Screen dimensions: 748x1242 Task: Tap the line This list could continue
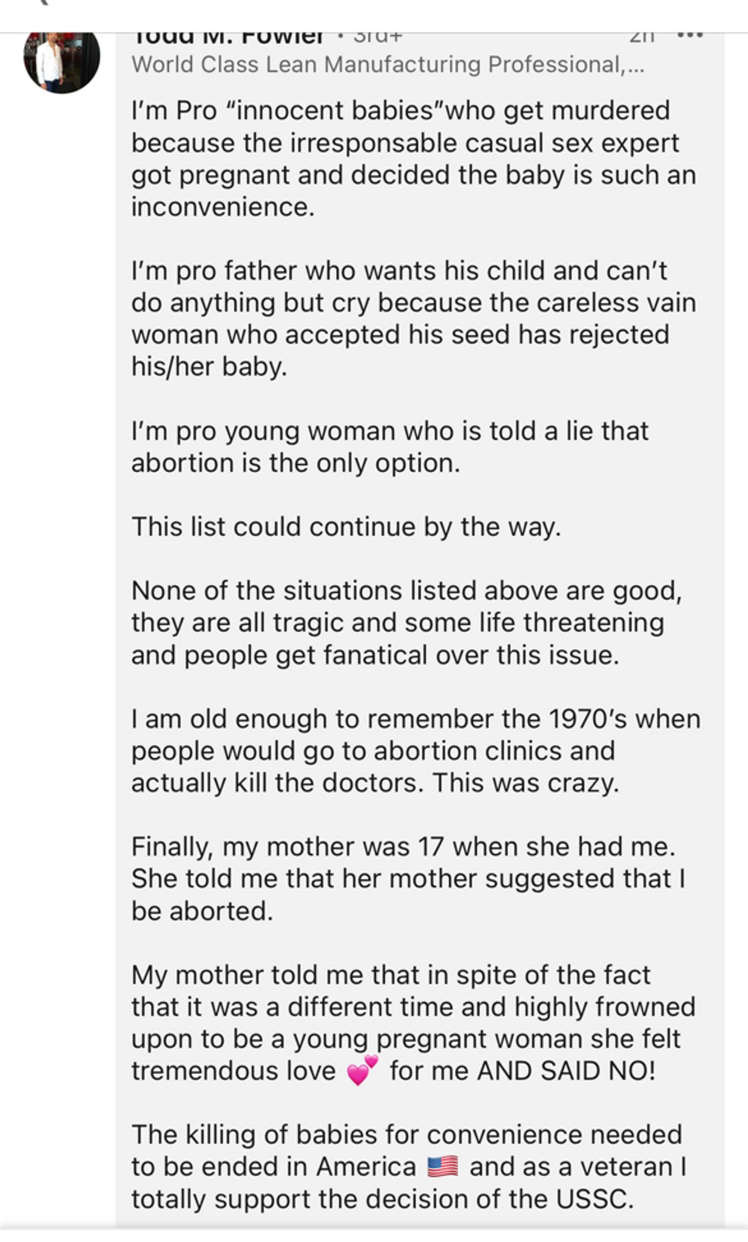(346, 526)
